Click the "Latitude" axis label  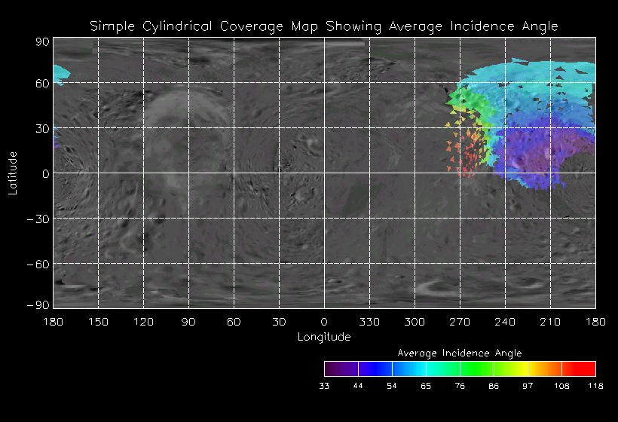pyautogui.click(x=13, y=173)
